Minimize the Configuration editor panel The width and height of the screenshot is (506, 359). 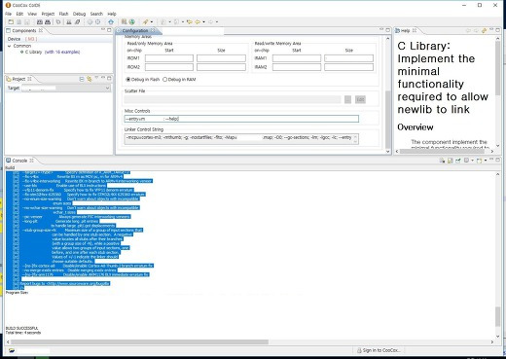(381, 30)
